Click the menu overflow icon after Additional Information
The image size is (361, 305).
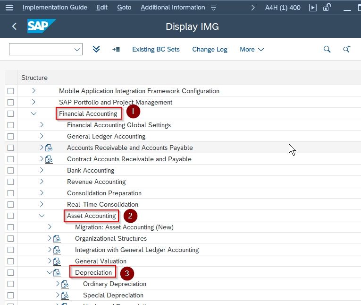[213, 8]
